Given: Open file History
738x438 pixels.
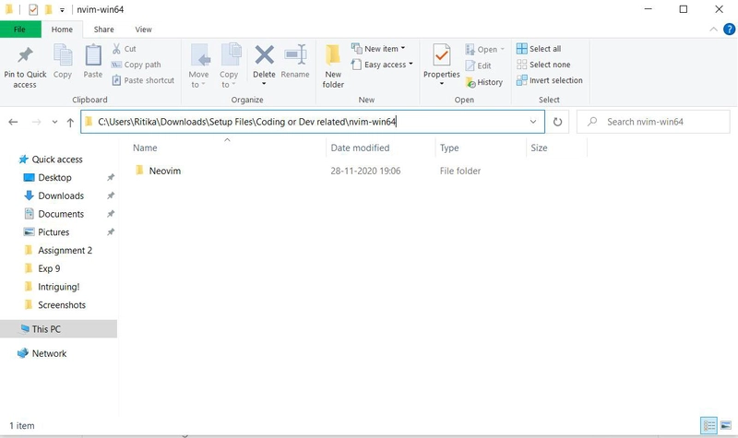Looking at the screenshot, I should coord(483,82).
